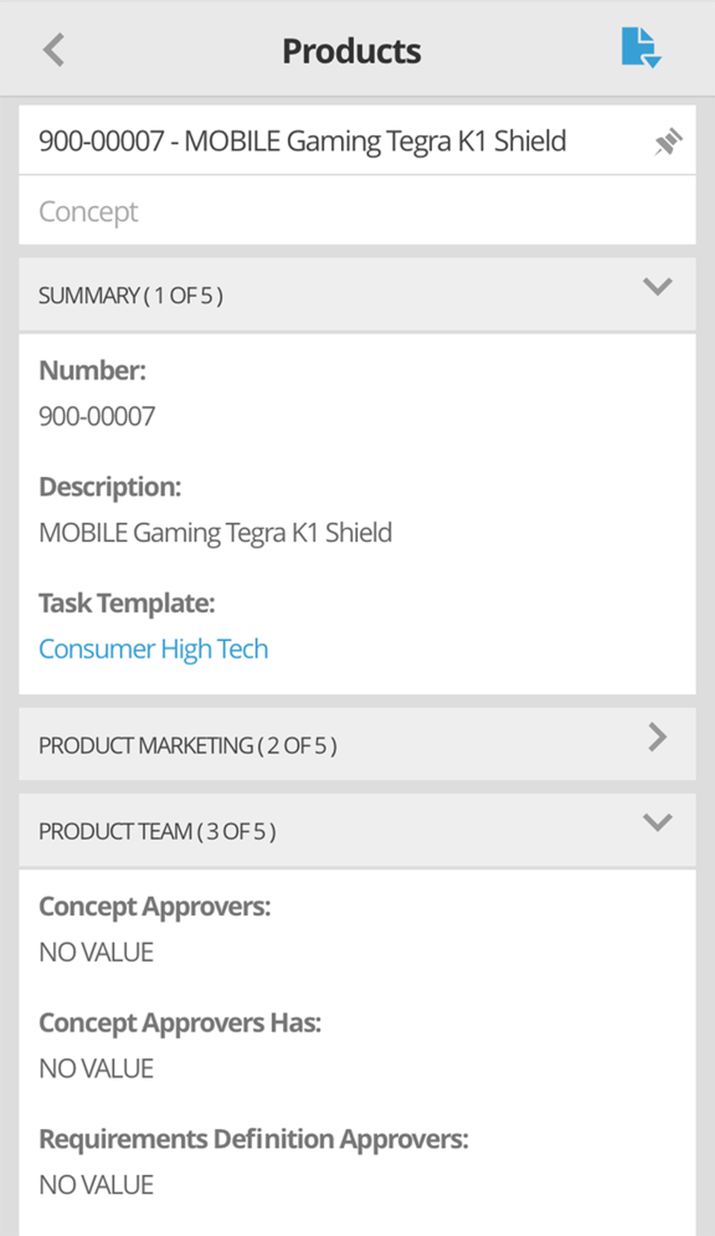Tap the blue document action icon

[640, 48]
